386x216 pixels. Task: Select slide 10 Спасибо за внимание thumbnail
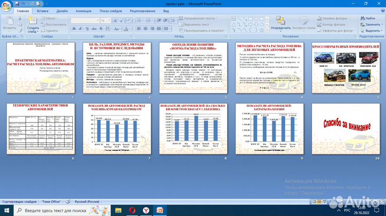coord(346,129)
